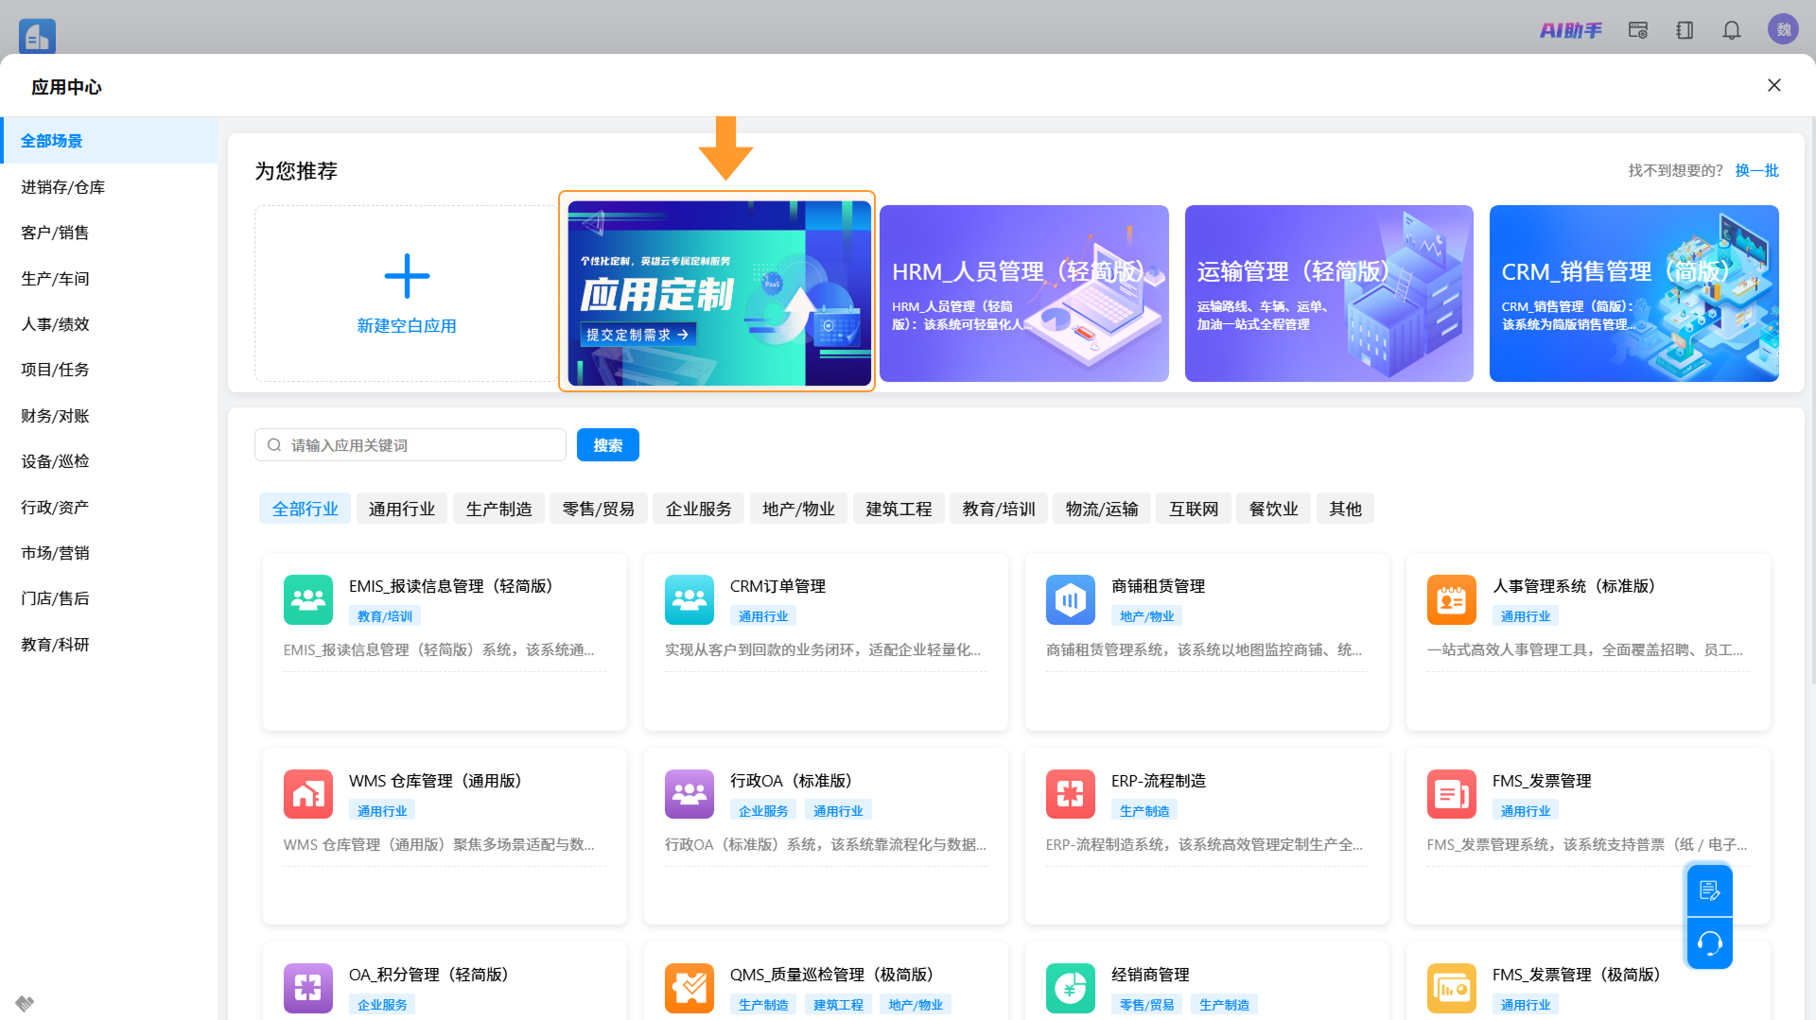Open the 应用定制 banner thumbnail
Viewport: 1816px width, 1020px height.
pos(719,293)
